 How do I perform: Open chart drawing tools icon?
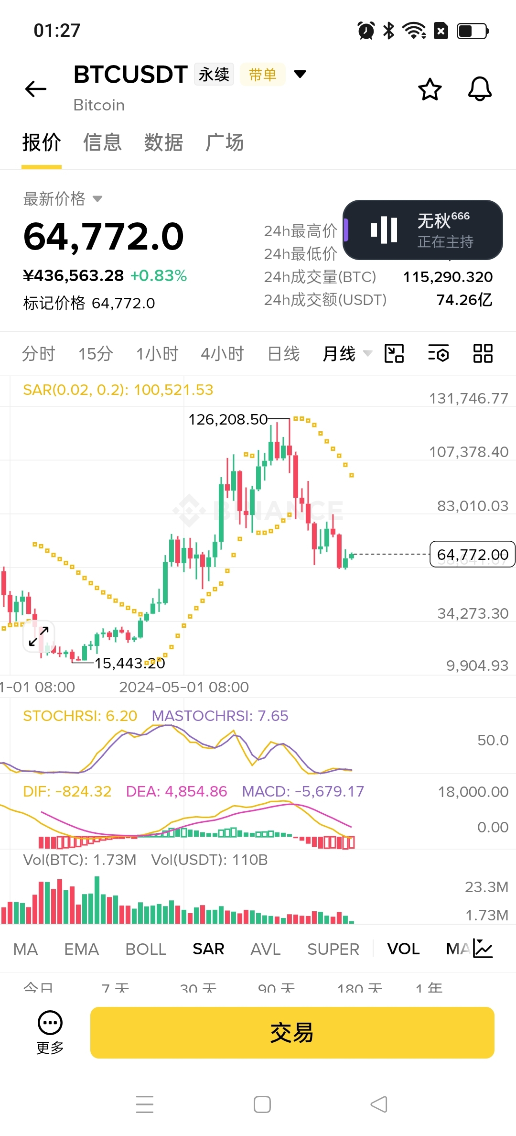click(394, 354)
